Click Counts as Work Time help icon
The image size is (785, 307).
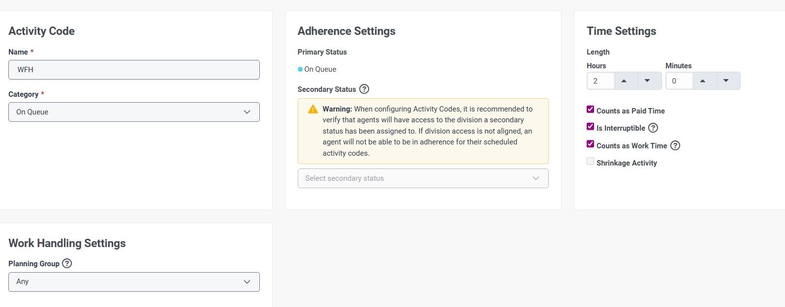click(675, 145)
